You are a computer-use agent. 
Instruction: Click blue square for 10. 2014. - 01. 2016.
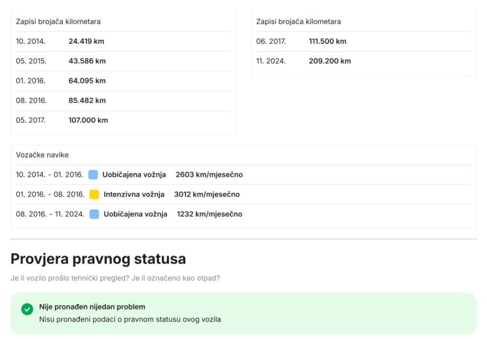point(93,175)
